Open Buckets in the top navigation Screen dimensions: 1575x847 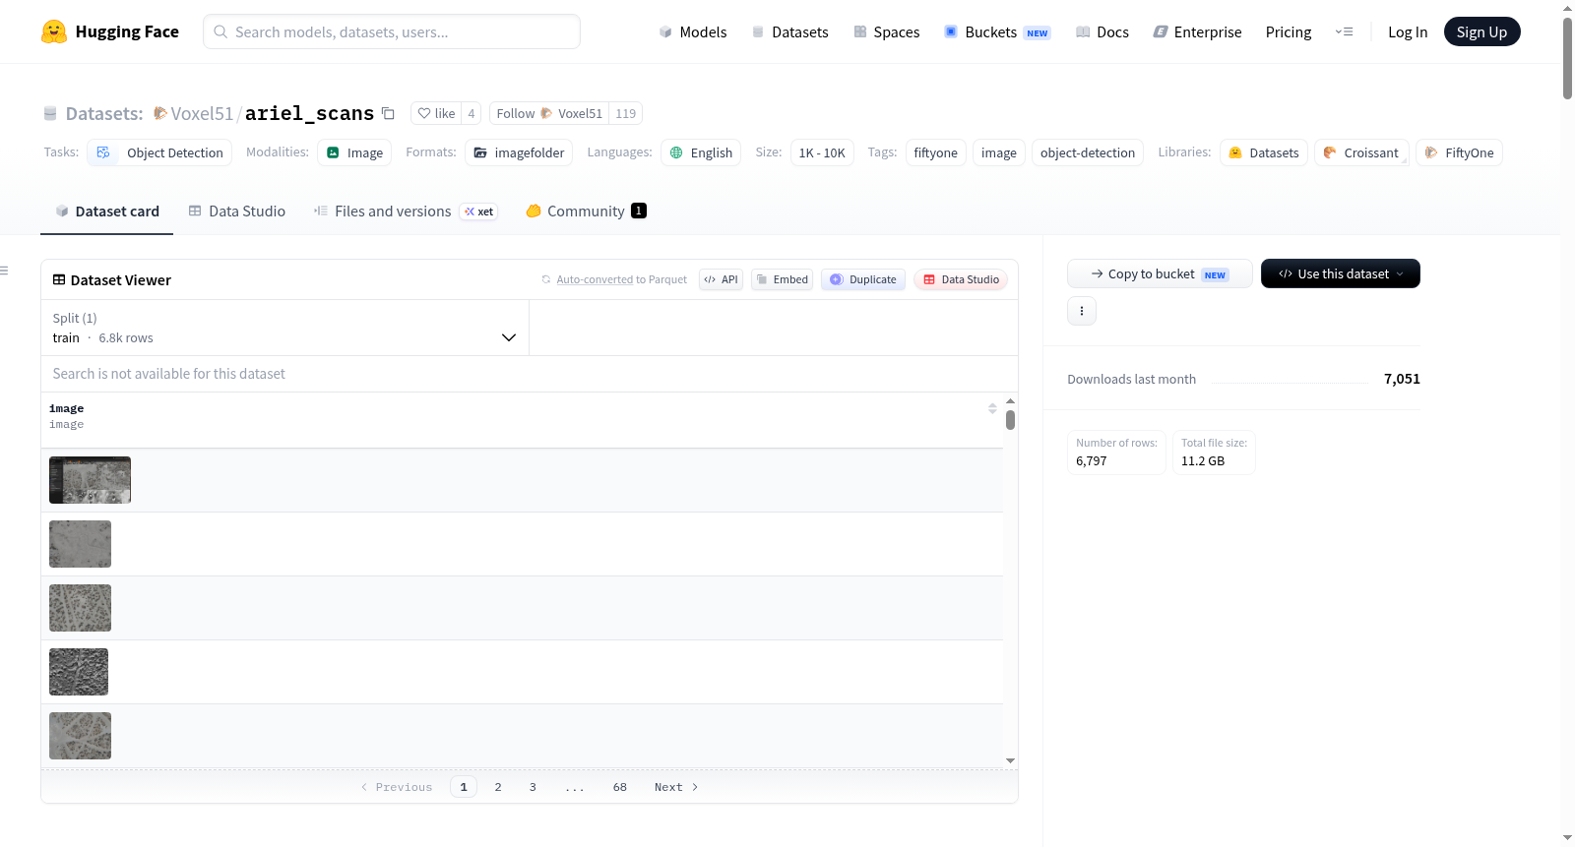coord(997,31)
